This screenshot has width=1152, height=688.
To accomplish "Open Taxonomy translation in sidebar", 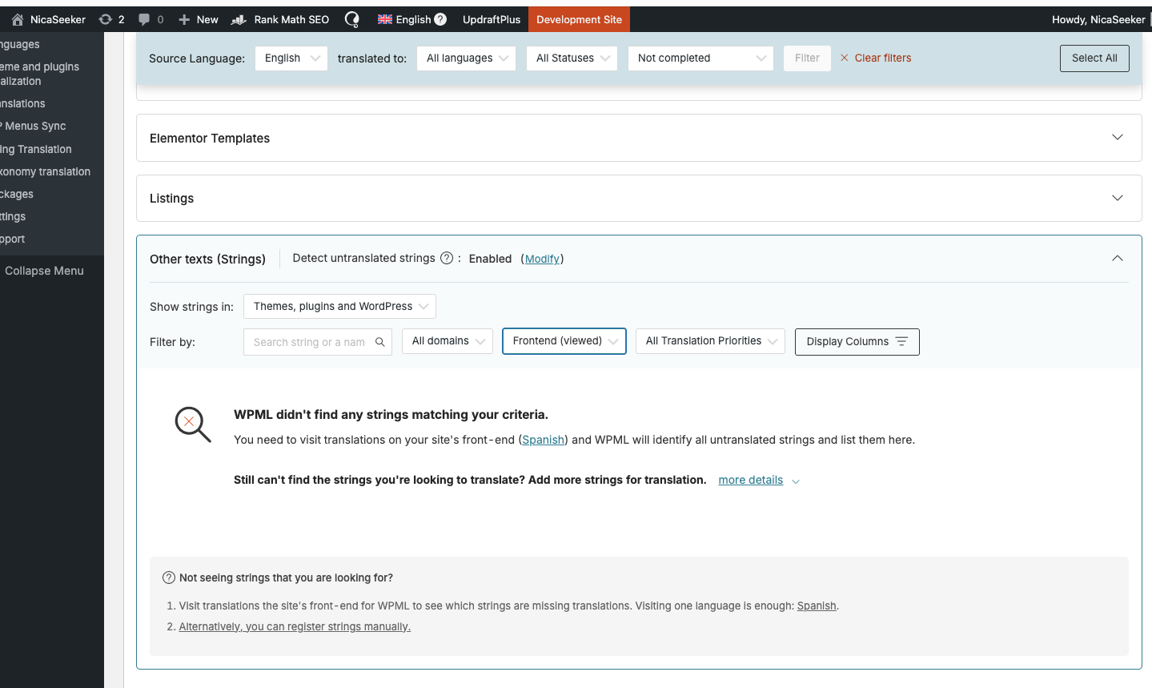I will (46, 171).
